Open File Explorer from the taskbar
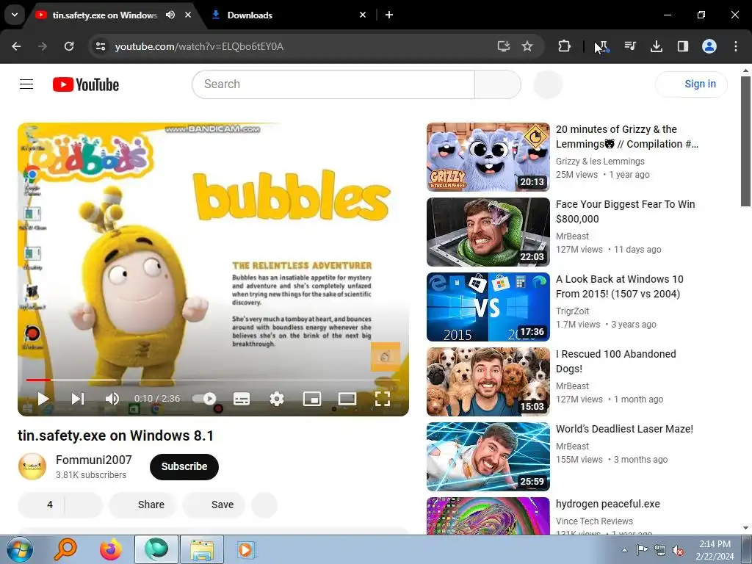Screen dimensions: 752x564 [202, 549]
